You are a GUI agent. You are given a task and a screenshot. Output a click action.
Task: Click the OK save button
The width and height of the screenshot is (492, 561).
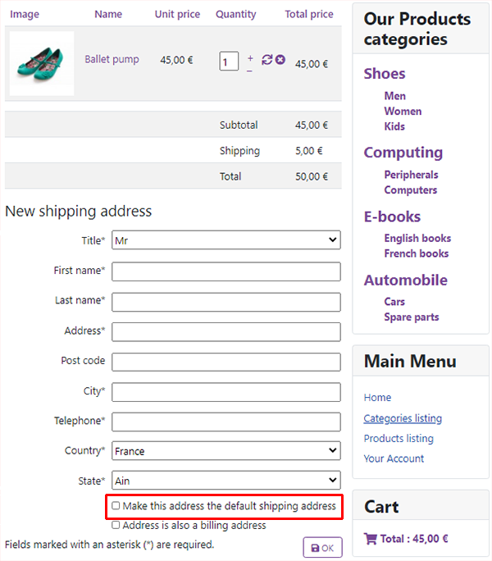(x=322, y=547)
